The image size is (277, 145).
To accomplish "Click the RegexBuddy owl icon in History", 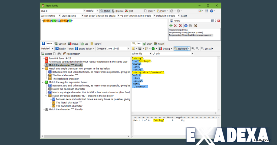I will (196, 26).
